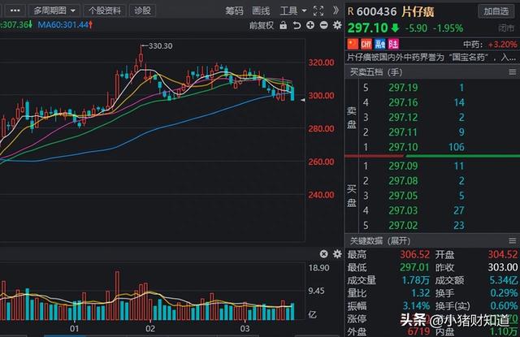Image resolution: width=520 pixels, height=337 pixels.
Task: Open volume pane settings gear
Action: [x=337, y=254]
